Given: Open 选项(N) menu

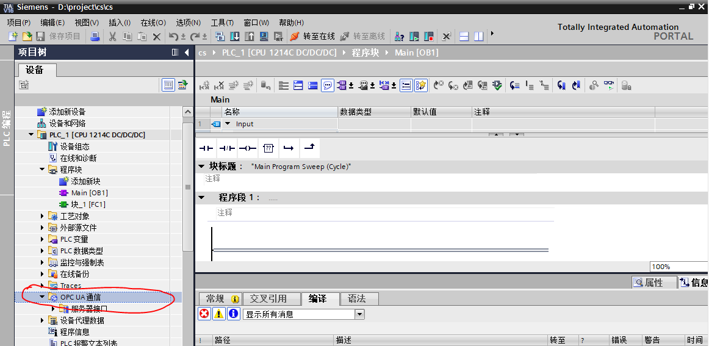Looking at the screenshot, I should 188,23.
